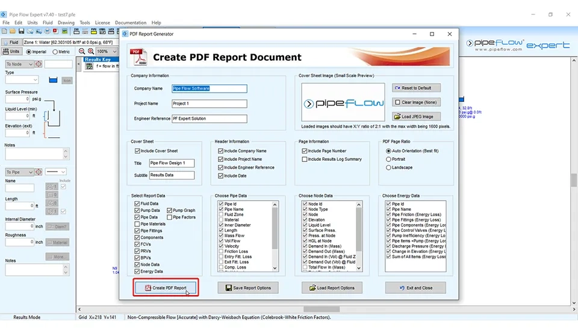Check the Pipe Materials report option
Image resolution: width=578 pixels, height=330 pixels.
coord(137,224)
